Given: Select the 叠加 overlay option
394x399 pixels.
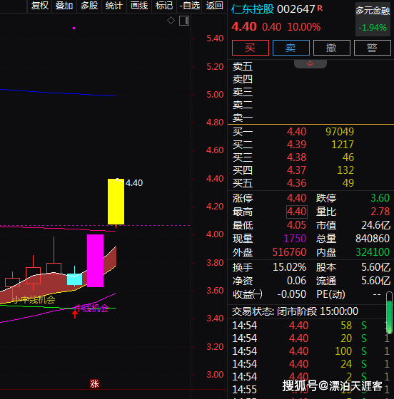Looking at the screenshot, I should pos(64,6).
